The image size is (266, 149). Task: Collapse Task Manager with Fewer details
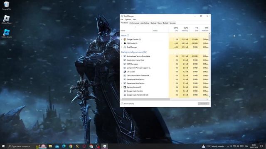128,104
